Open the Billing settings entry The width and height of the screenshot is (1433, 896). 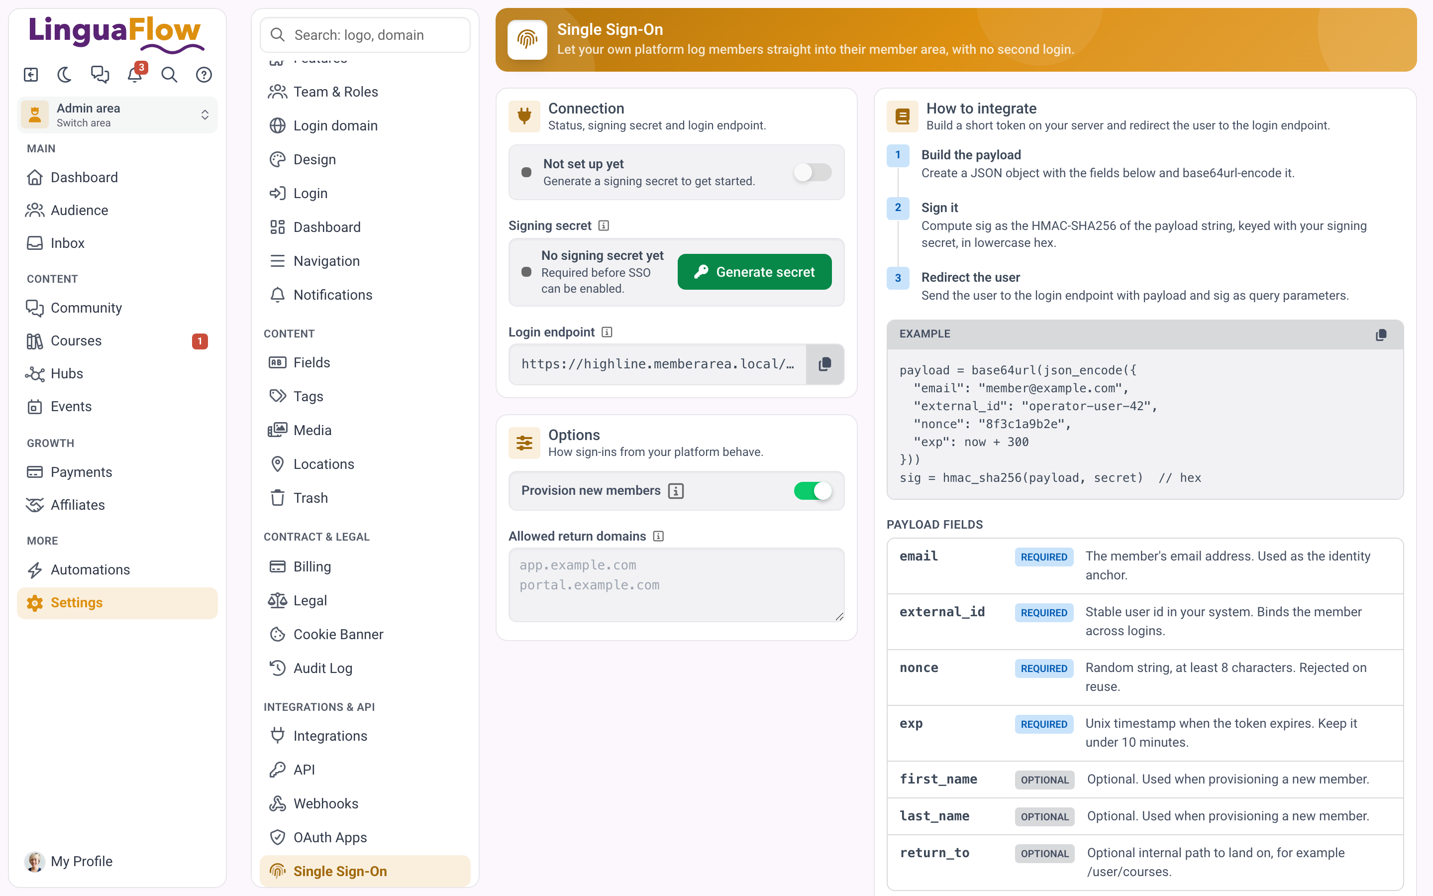point(365,566)
